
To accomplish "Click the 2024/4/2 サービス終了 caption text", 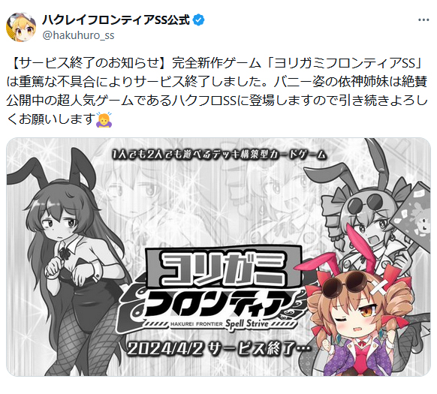I will click(218, 349).
